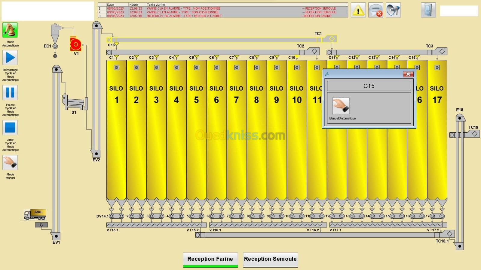481x270 pixels.
Task: Click Silo 9 level sensor square
Action: [x=277, y=67]
